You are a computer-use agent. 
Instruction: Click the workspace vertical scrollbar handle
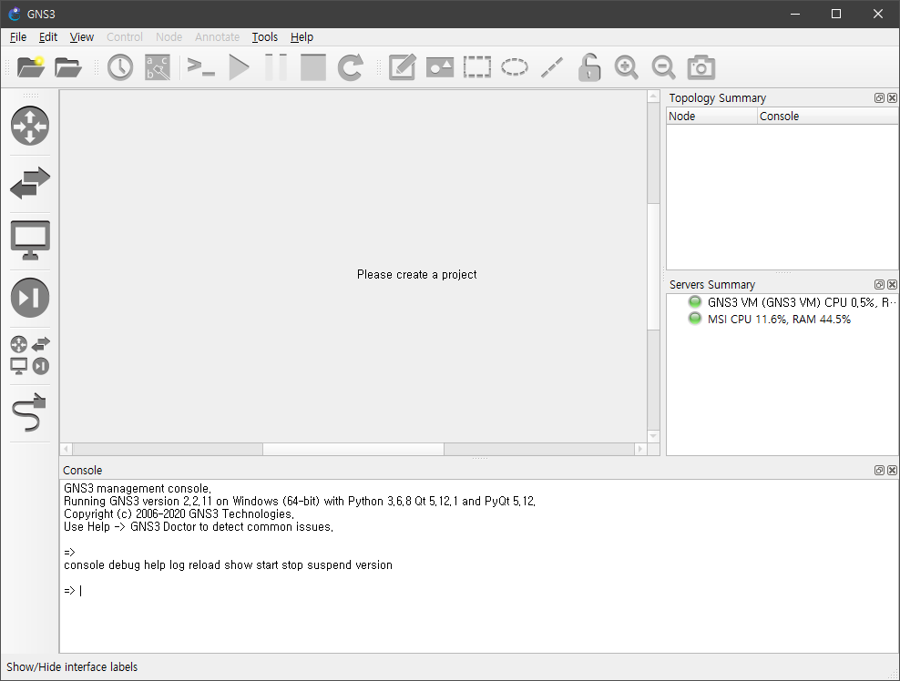pyautogui.click(x=653, y=267)
